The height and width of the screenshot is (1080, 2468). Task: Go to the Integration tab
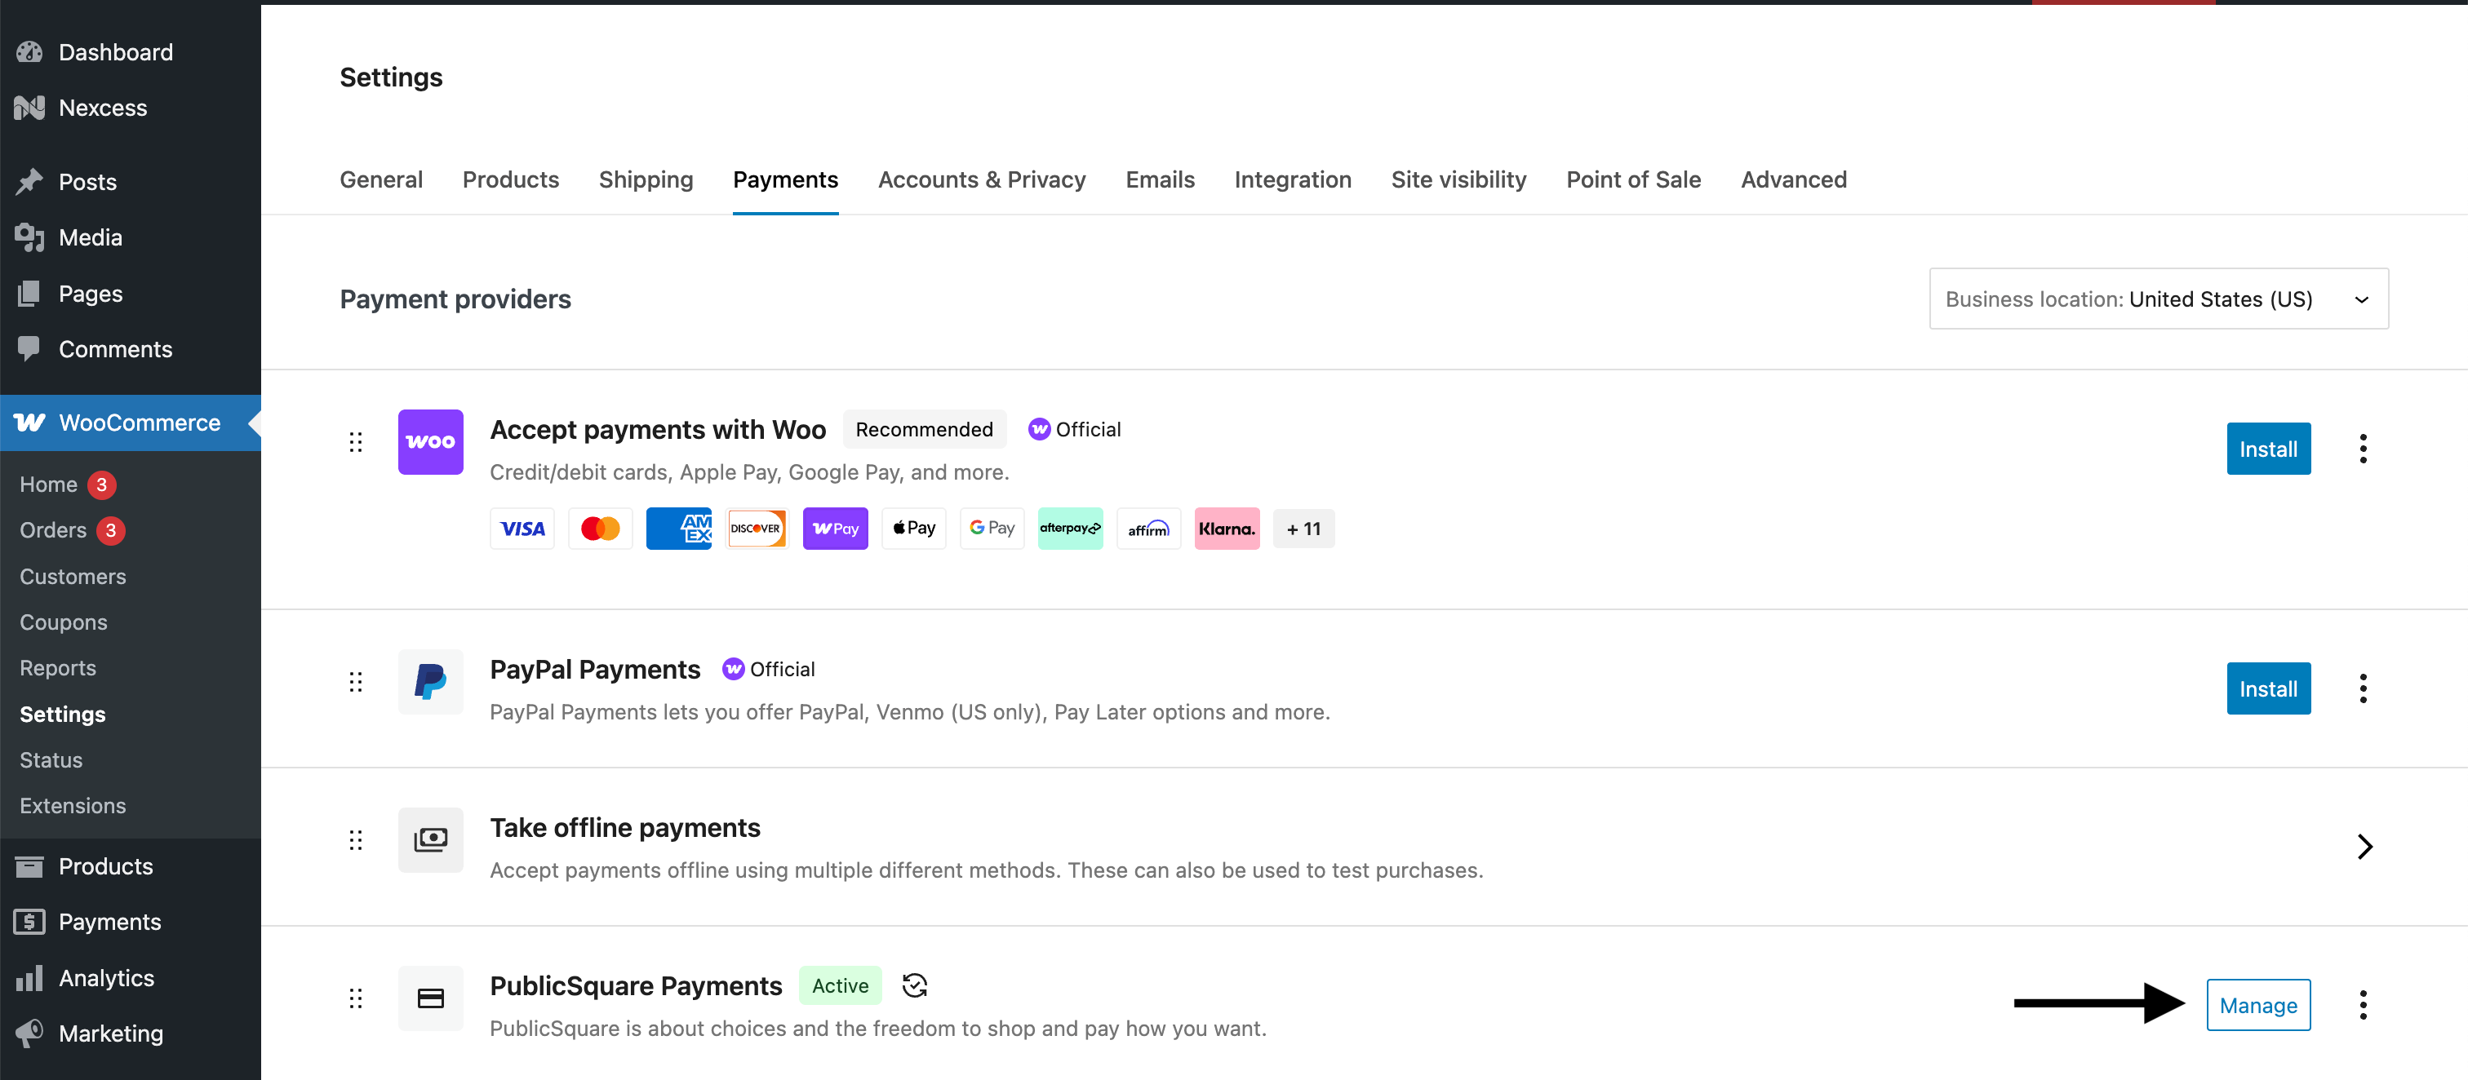pyautogui.click(x=1293, y=179)
